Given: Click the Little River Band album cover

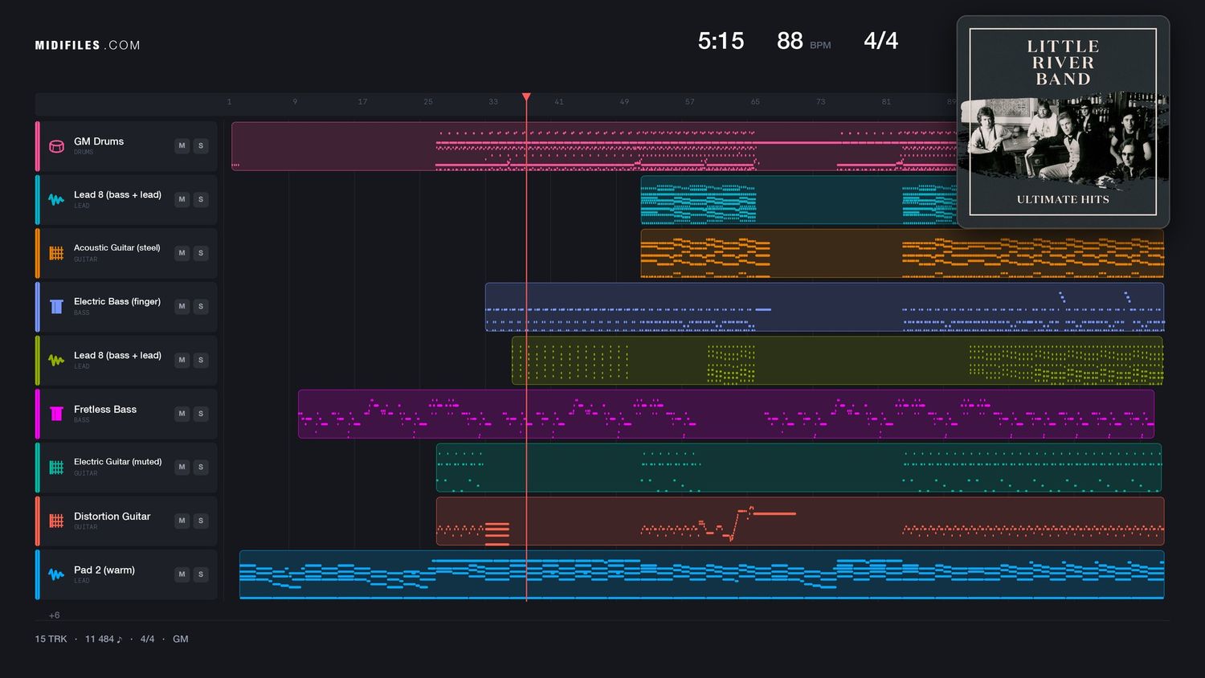Looking at the screenshot, I should [1063, 122].
